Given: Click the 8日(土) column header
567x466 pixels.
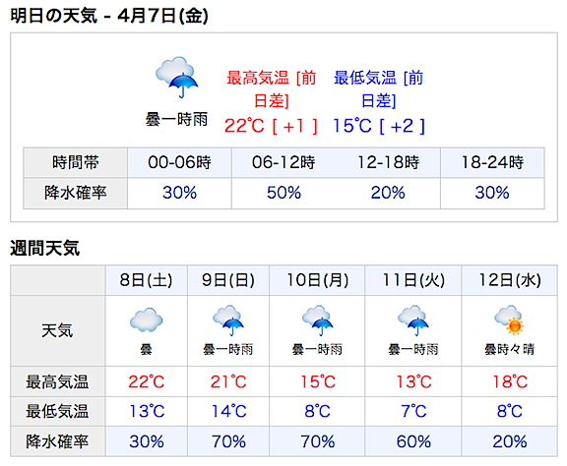Looking at the screenshot, I should click(x=146, y=280).
